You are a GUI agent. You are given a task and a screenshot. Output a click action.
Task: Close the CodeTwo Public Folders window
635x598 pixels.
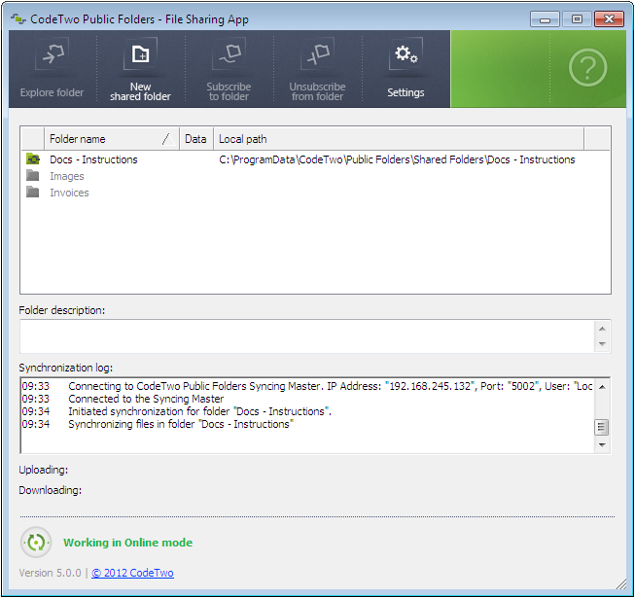tap(609, 19)
